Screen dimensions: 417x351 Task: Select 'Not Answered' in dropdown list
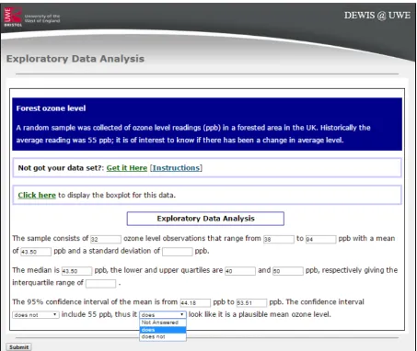[x=163, y=323]
